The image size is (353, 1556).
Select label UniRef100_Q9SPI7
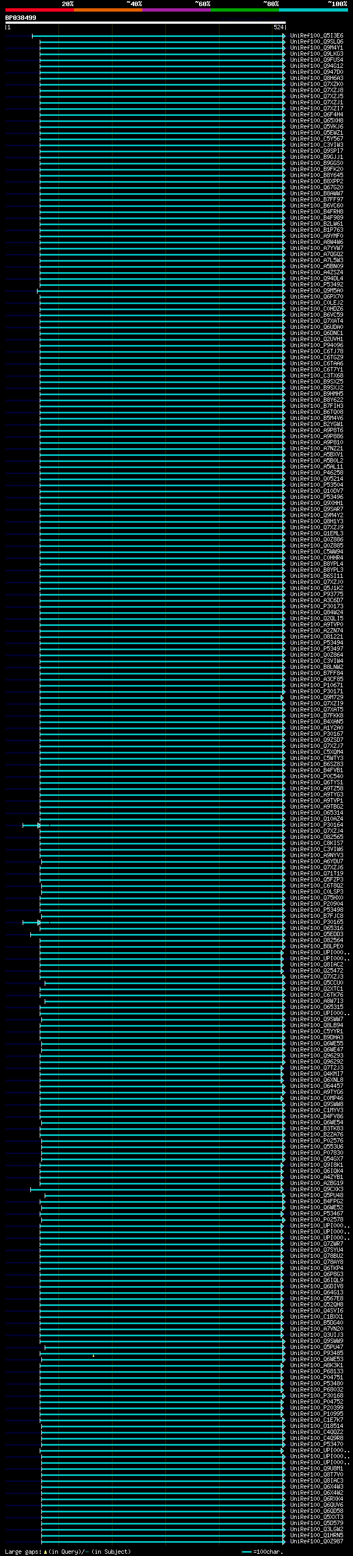click(x=317, y=151)
